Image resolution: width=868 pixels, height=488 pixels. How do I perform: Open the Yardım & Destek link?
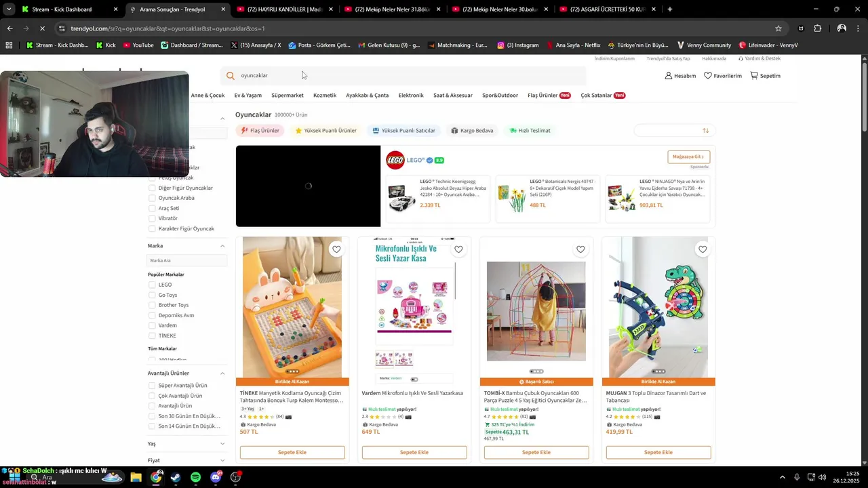759,59
